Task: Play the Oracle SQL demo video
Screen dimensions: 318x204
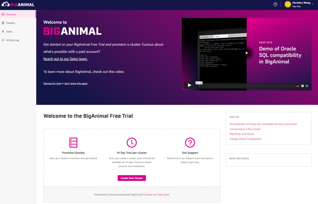Action: click(x=189, y=85)
